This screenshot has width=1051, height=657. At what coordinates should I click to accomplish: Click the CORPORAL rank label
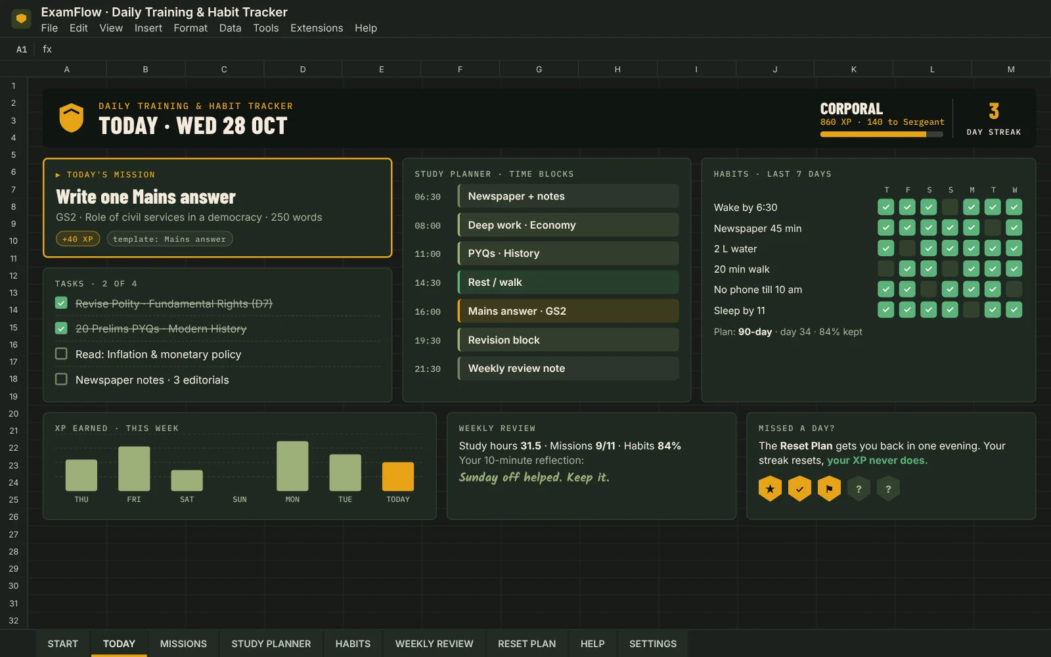pyautogui.click(x=851, y=108)
